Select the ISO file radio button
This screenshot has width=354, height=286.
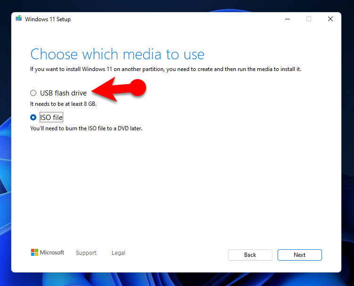point(33,118)
